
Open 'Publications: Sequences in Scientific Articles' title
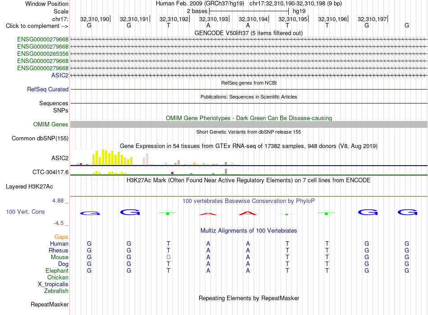[x=249, y=97]
